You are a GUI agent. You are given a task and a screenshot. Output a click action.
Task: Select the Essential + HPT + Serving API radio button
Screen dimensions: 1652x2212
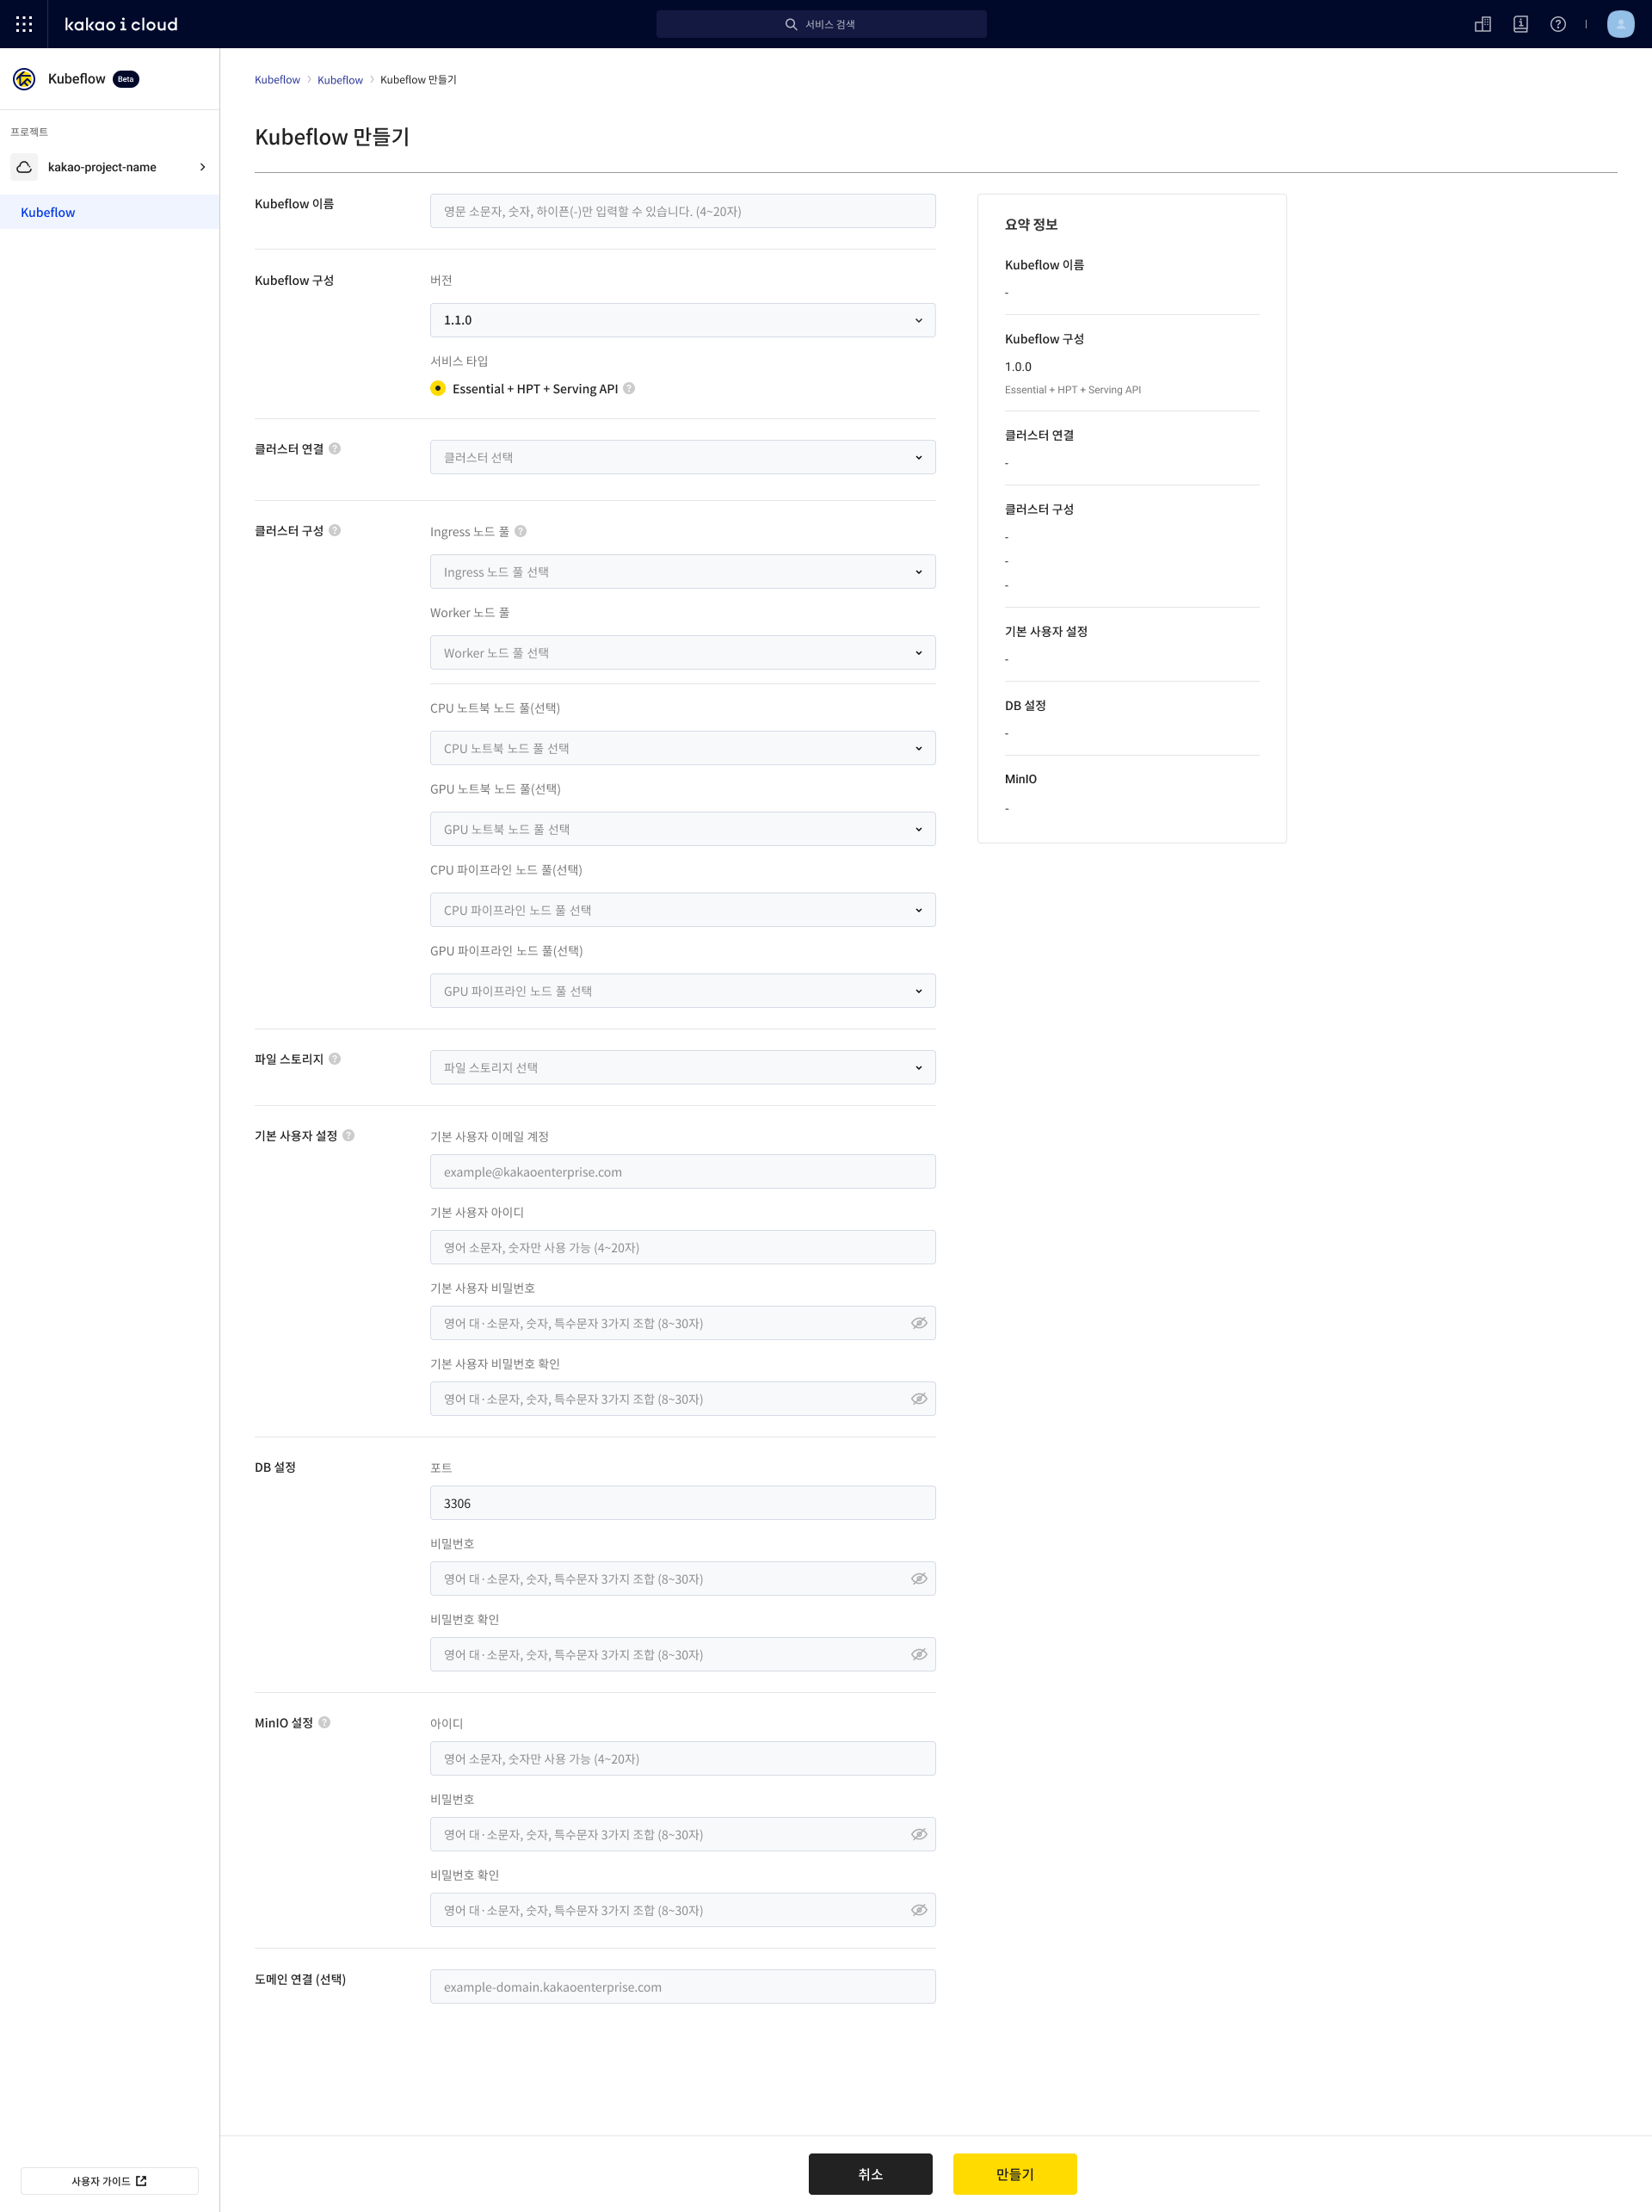(438, 389)
